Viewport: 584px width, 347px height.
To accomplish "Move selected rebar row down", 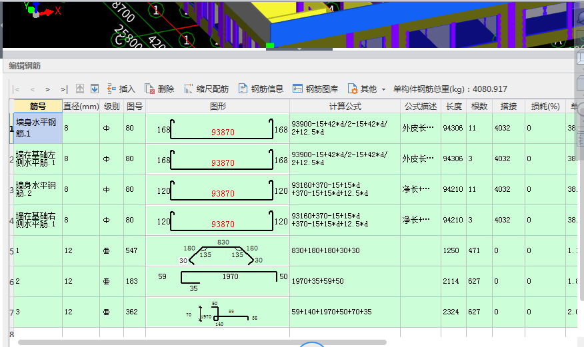I will click(x=95, y=89).
